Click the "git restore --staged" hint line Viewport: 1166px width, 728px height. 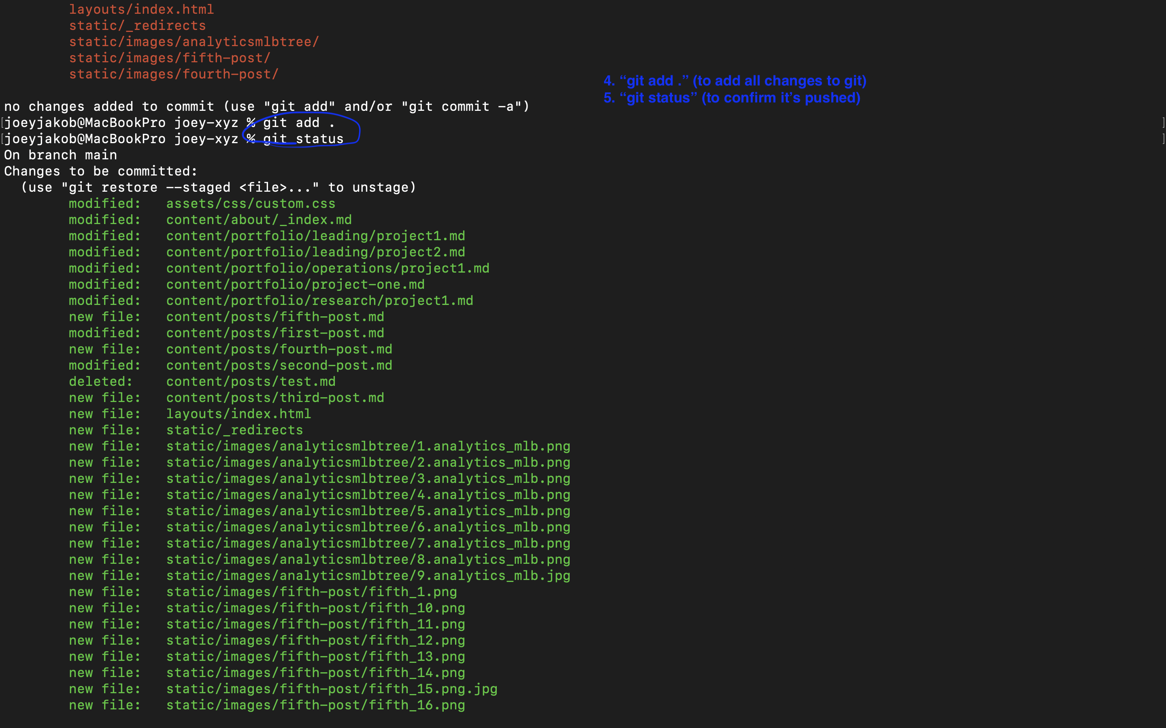point(218,187)
